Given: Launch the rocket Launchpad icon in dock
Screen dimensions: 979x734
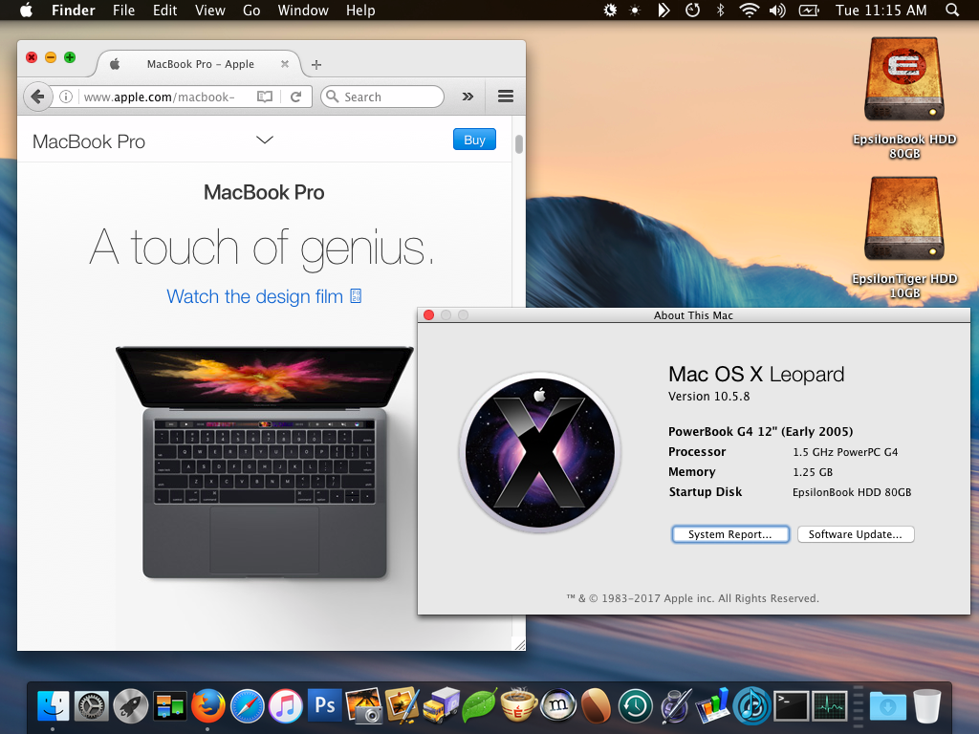Looking at the screenshot, I should [x=130, y=706].
